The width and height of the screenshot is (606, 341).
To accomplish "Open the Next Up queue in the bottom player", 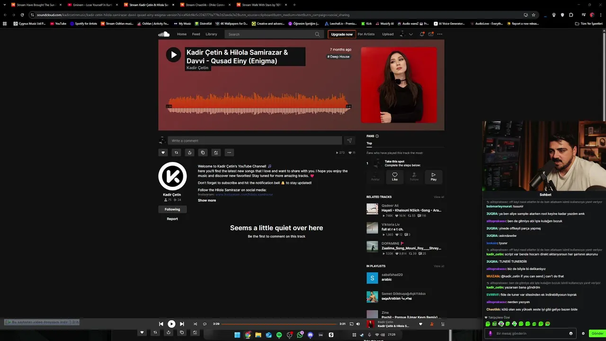I will [x=443, y=324].
